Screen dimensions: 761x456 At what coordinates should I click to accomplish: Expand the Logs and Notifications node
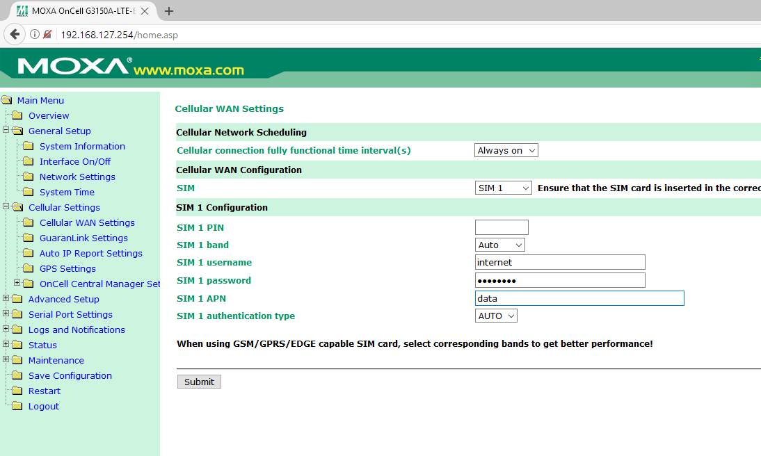[6, 329]
